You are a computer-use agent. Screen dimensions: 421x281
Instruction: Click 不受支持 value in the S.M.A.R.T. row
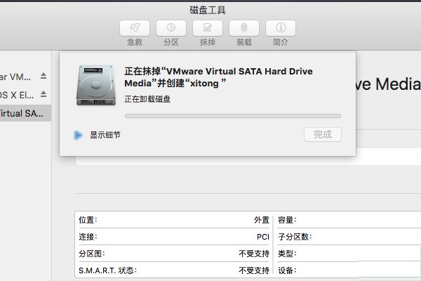coord(254,270)
